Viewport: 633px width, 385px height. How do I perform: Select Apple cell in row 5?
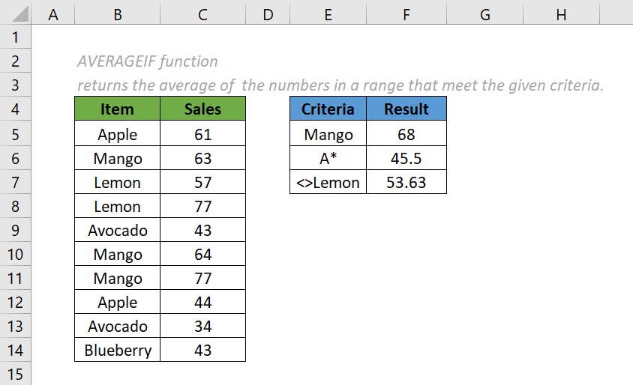click(x=117, y=134)
